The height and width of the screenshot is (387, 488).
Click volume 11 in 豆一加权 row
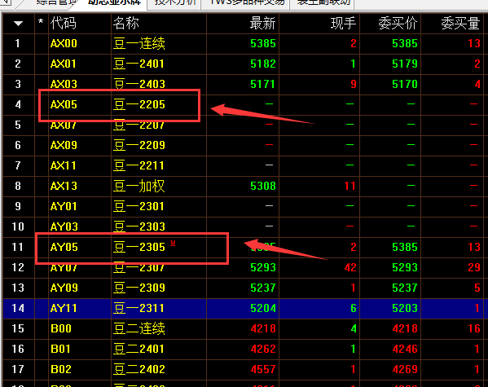[350, 186]
